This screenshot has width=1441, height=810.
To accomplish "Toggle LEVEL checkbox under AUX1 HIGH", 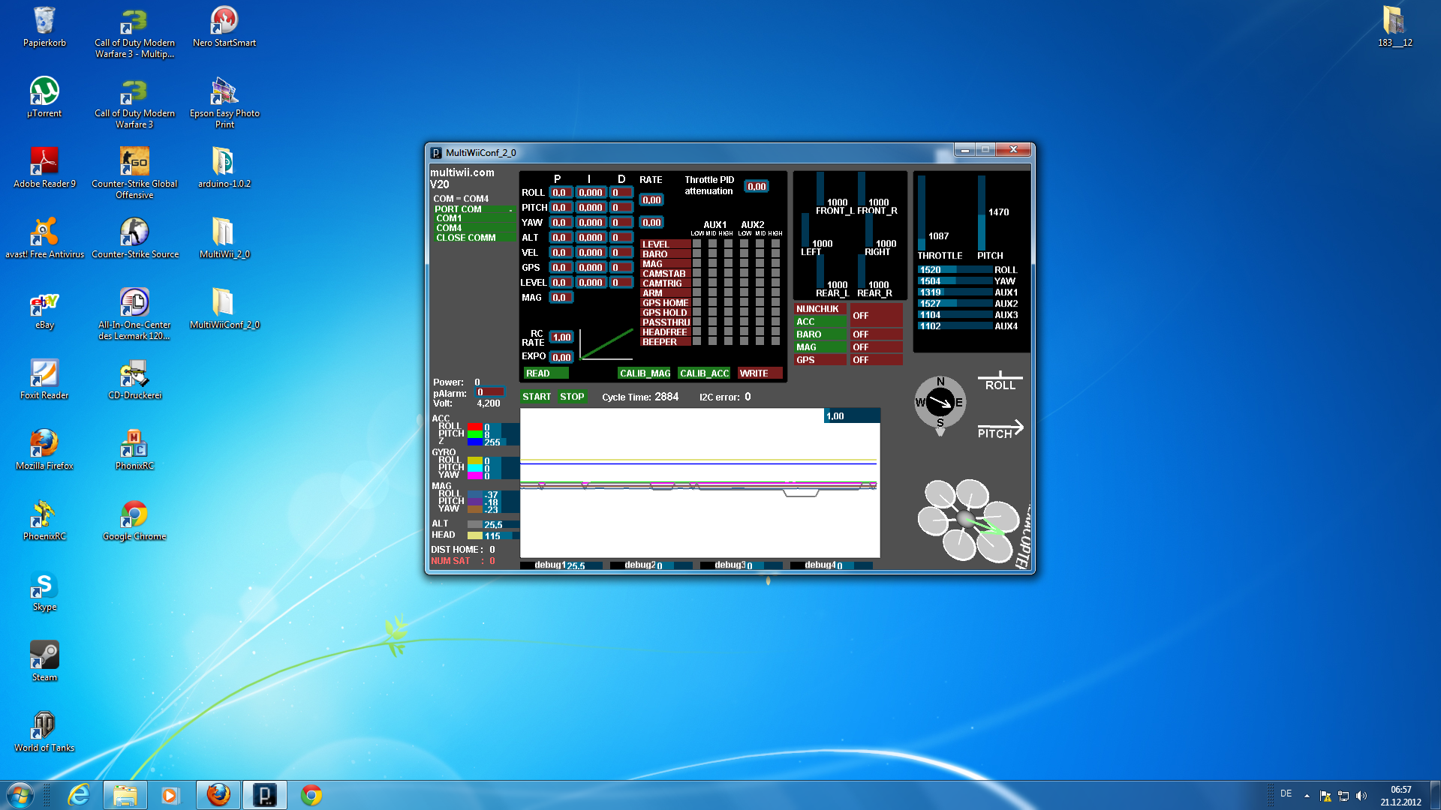I will pyautogui.click(x=728, y=244).
